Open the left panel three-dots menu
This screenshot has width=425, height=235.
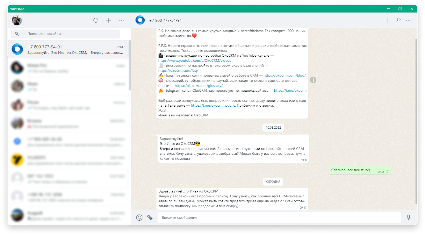[121, 20]
